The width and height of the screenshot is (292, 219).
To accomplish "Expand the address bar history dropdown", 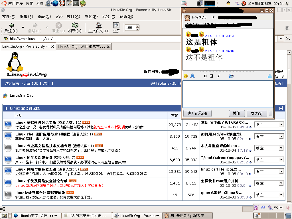I will pos(281,38).
